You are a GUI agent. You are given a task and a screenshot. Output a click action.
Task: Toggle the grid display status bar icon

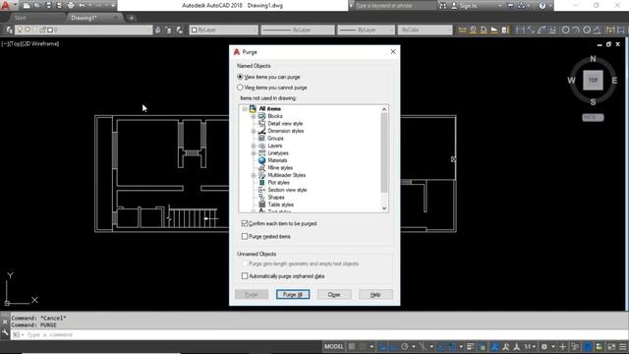click(352, 346)
